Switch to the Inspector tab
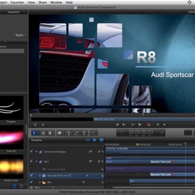 [14, 12]
